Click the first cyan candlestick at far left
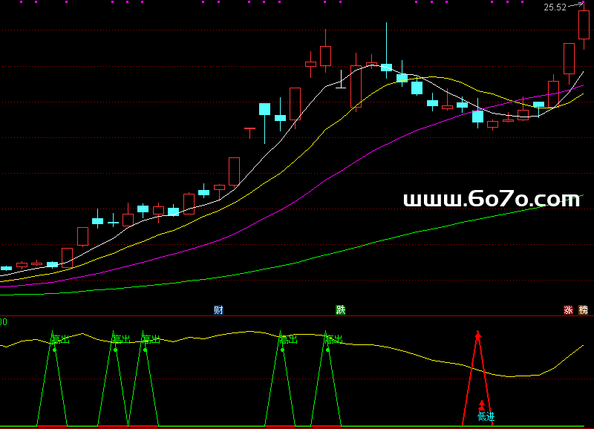This screenshot has width=594, height=429. [x=6, y=268]
